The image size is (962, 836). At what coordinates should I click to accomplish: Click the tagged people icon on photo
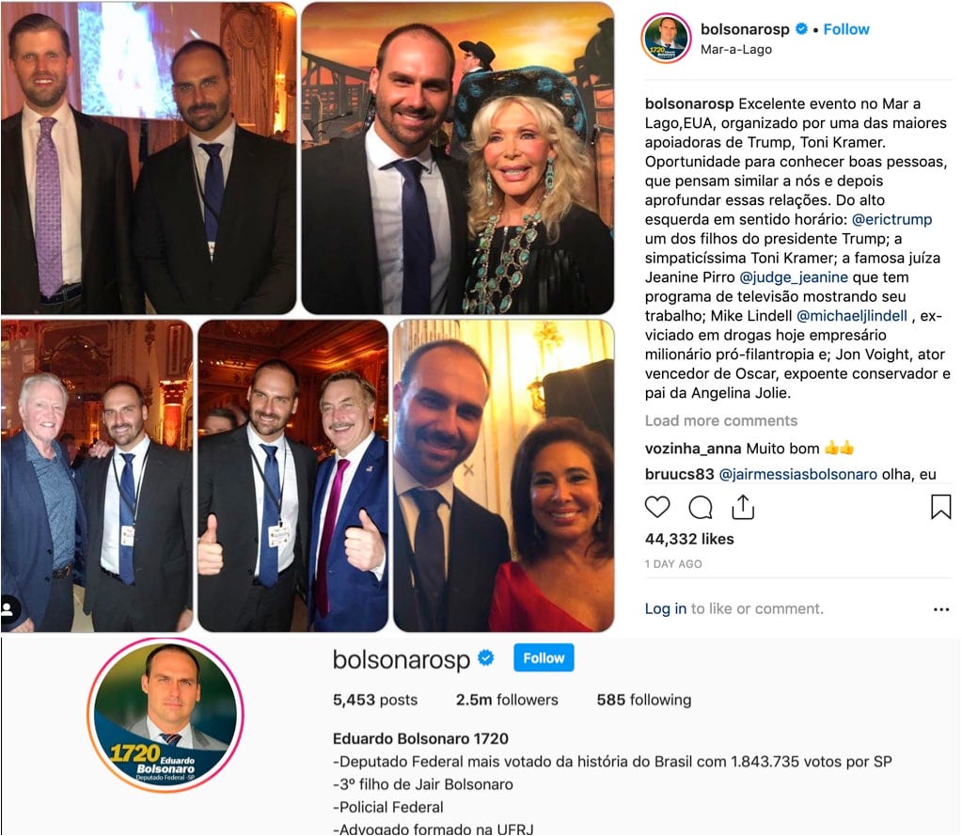pos(8,609)
